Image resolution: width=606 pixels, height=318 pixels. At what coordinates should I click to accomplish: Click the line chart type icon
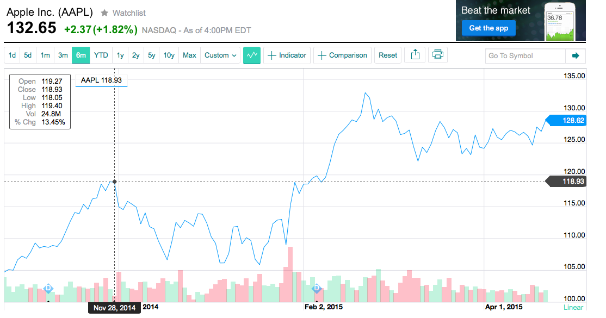pos(251,55)
